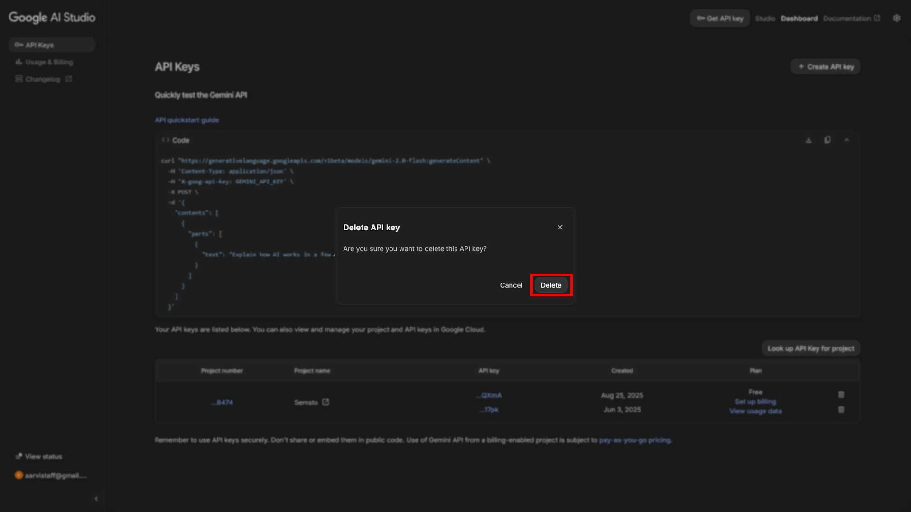Click the Google AI Studio logo
The width and height of the screenshot is (911, 512).
tap(52, 18)
